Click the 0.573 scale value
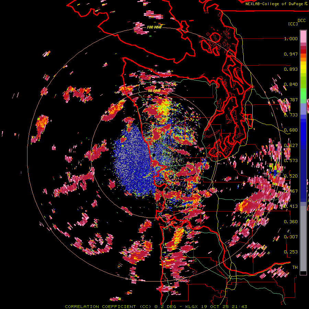Image resolution: width=309 pixels, height=309 pixels. click(x=291, y=161)
